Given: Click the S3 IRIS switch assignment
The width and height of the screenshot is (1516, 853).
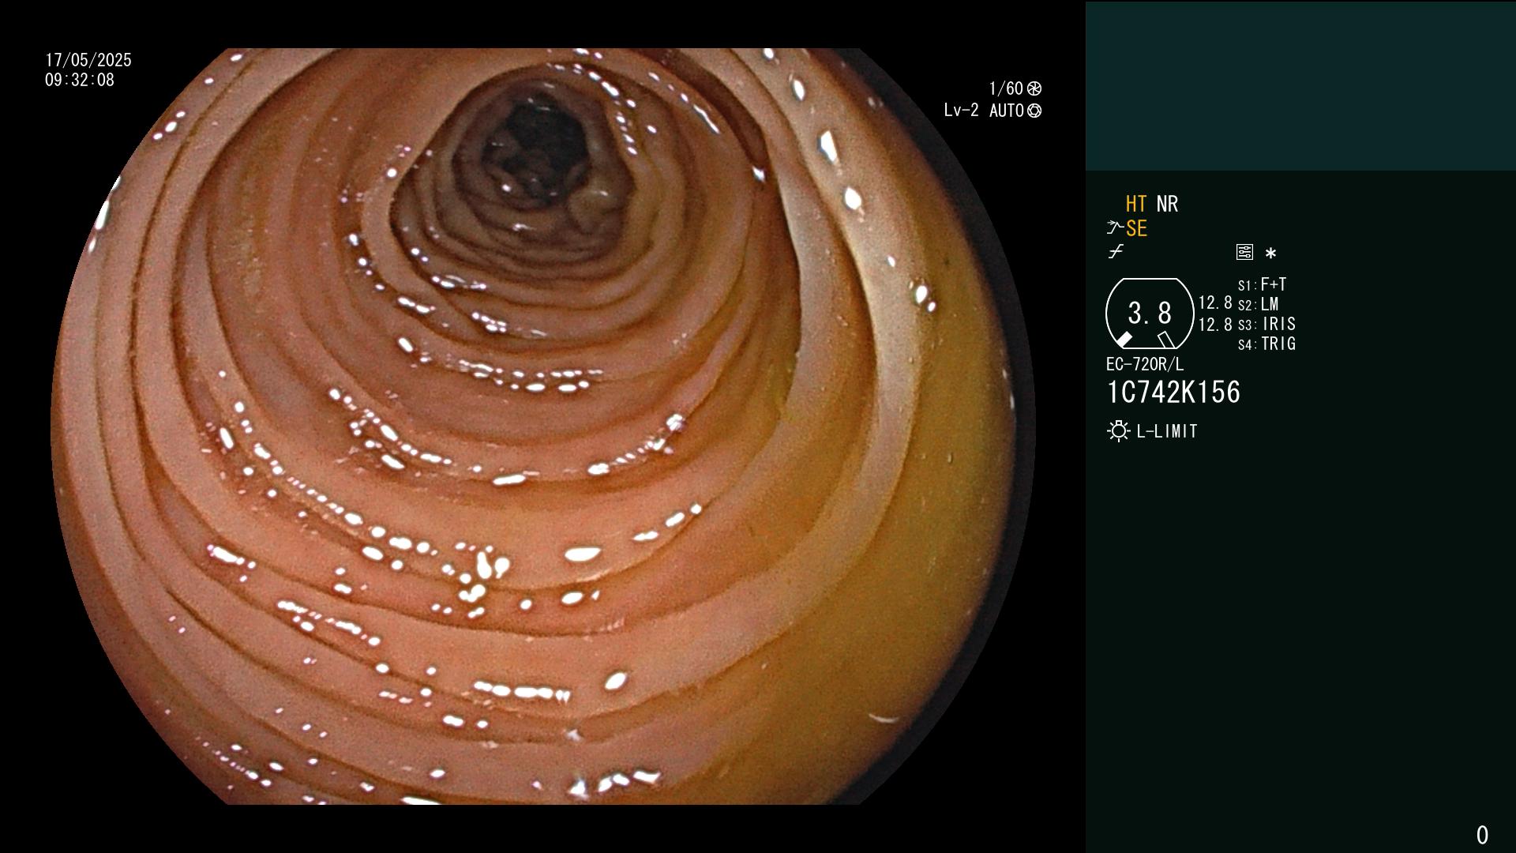Looking at the screenshot, I should (x=1267, y=324).
